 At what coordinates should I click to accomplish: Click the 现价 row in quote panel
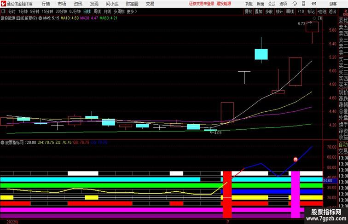pos(343,92)
